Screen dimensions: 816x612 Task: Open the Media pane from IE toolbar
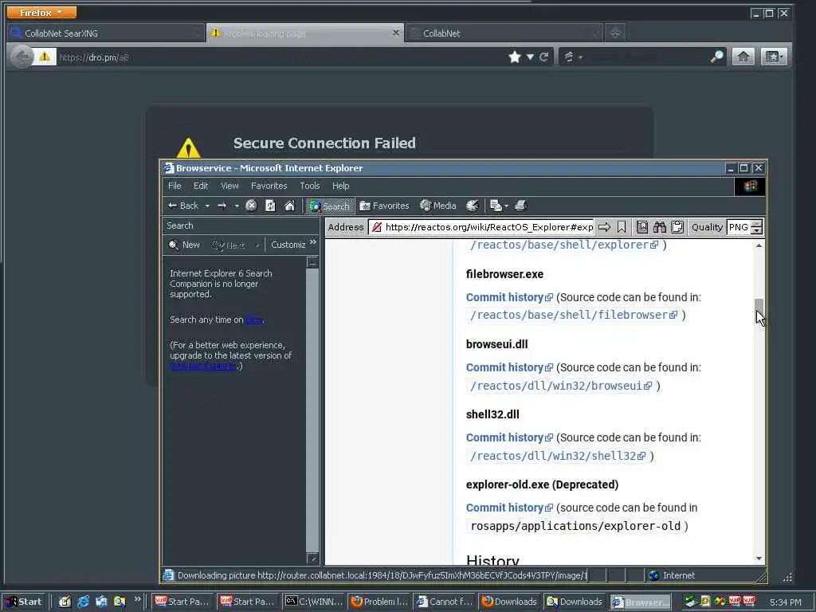pyautogui.click(x=438, y=206)
